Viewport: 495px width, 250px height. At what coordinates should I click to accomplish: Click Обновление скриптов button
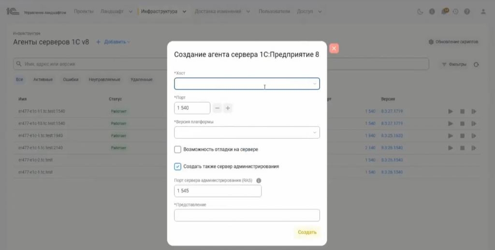point(453,42)
